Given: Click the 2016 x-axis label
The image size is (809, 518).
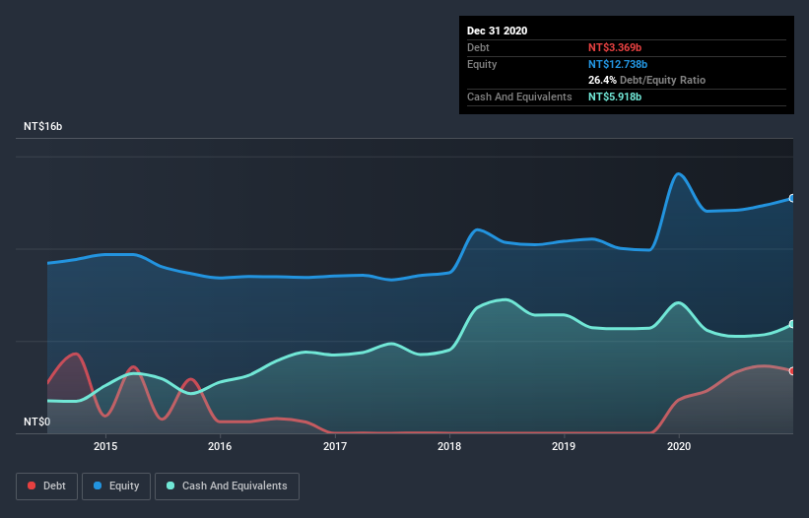Looking at the screenshot, I should coord(220,446).
